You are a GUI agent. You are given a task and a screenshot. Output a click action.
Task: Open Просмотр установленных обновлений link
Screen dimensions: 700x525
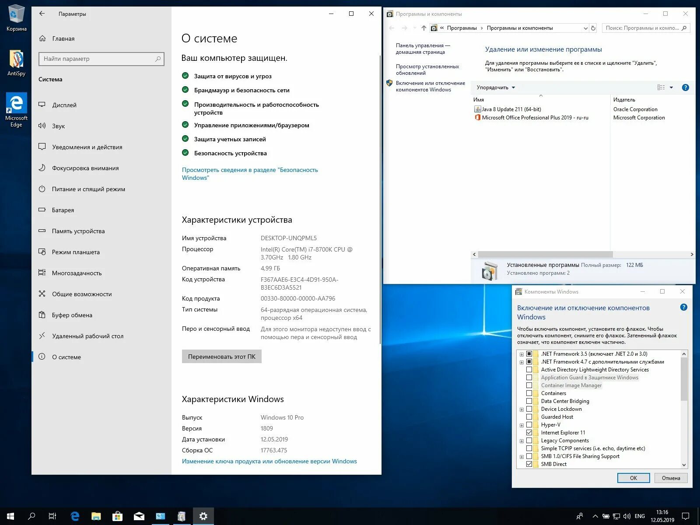click(x=427, y=70)
